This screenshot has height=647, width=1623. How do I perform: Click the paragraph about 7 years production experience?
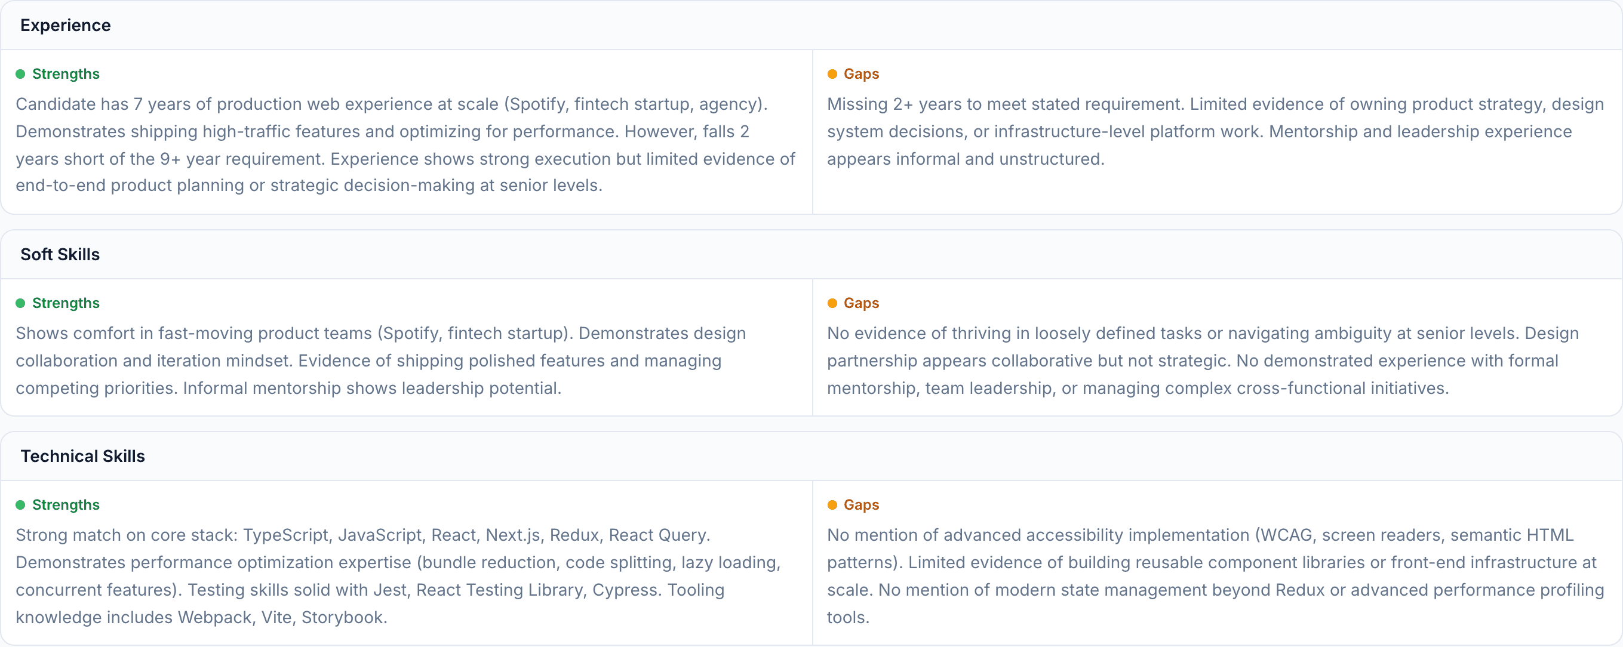[406, 145]
